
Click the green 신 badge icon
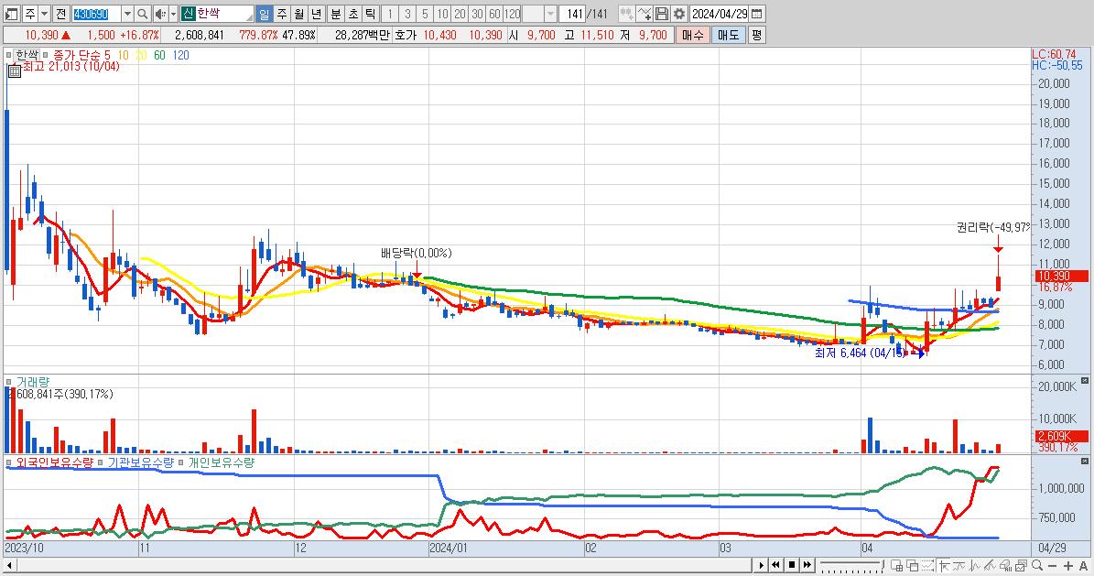pyautogui.click(x=188, y=14)
